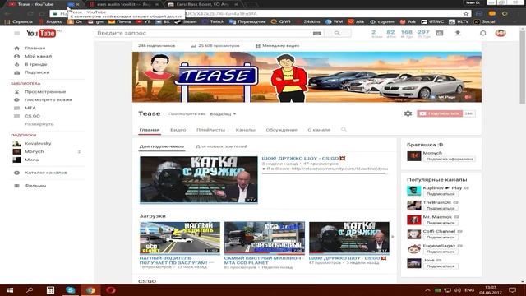This screenshot has height=296, width=526.
Task: Click the featured КАТКА С ДРУЖКО thumbnail
Action: click(x=199, y=179)
